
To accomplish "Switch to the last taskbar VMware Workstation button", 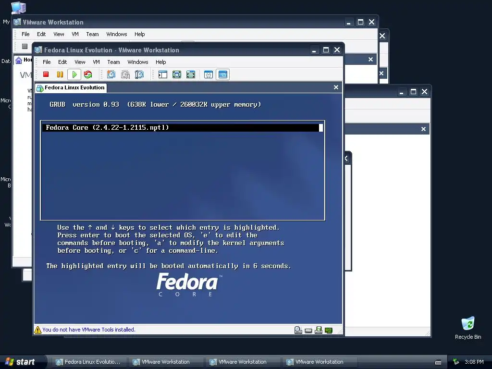I will [319, 362].
